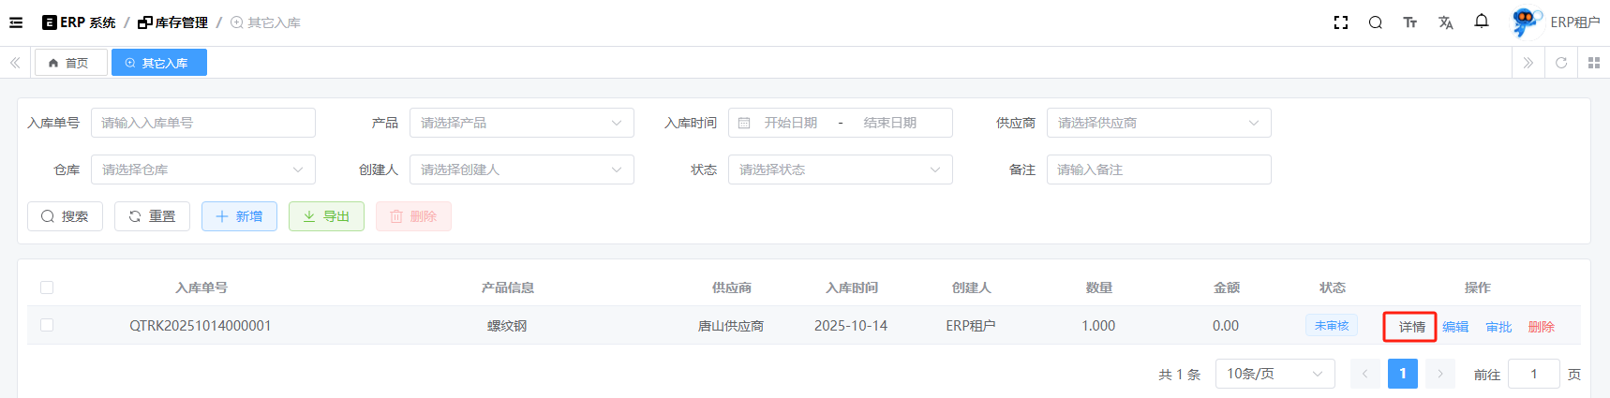Select all rows with header checkbox
Screen dimensions: 1610x398
47,287
